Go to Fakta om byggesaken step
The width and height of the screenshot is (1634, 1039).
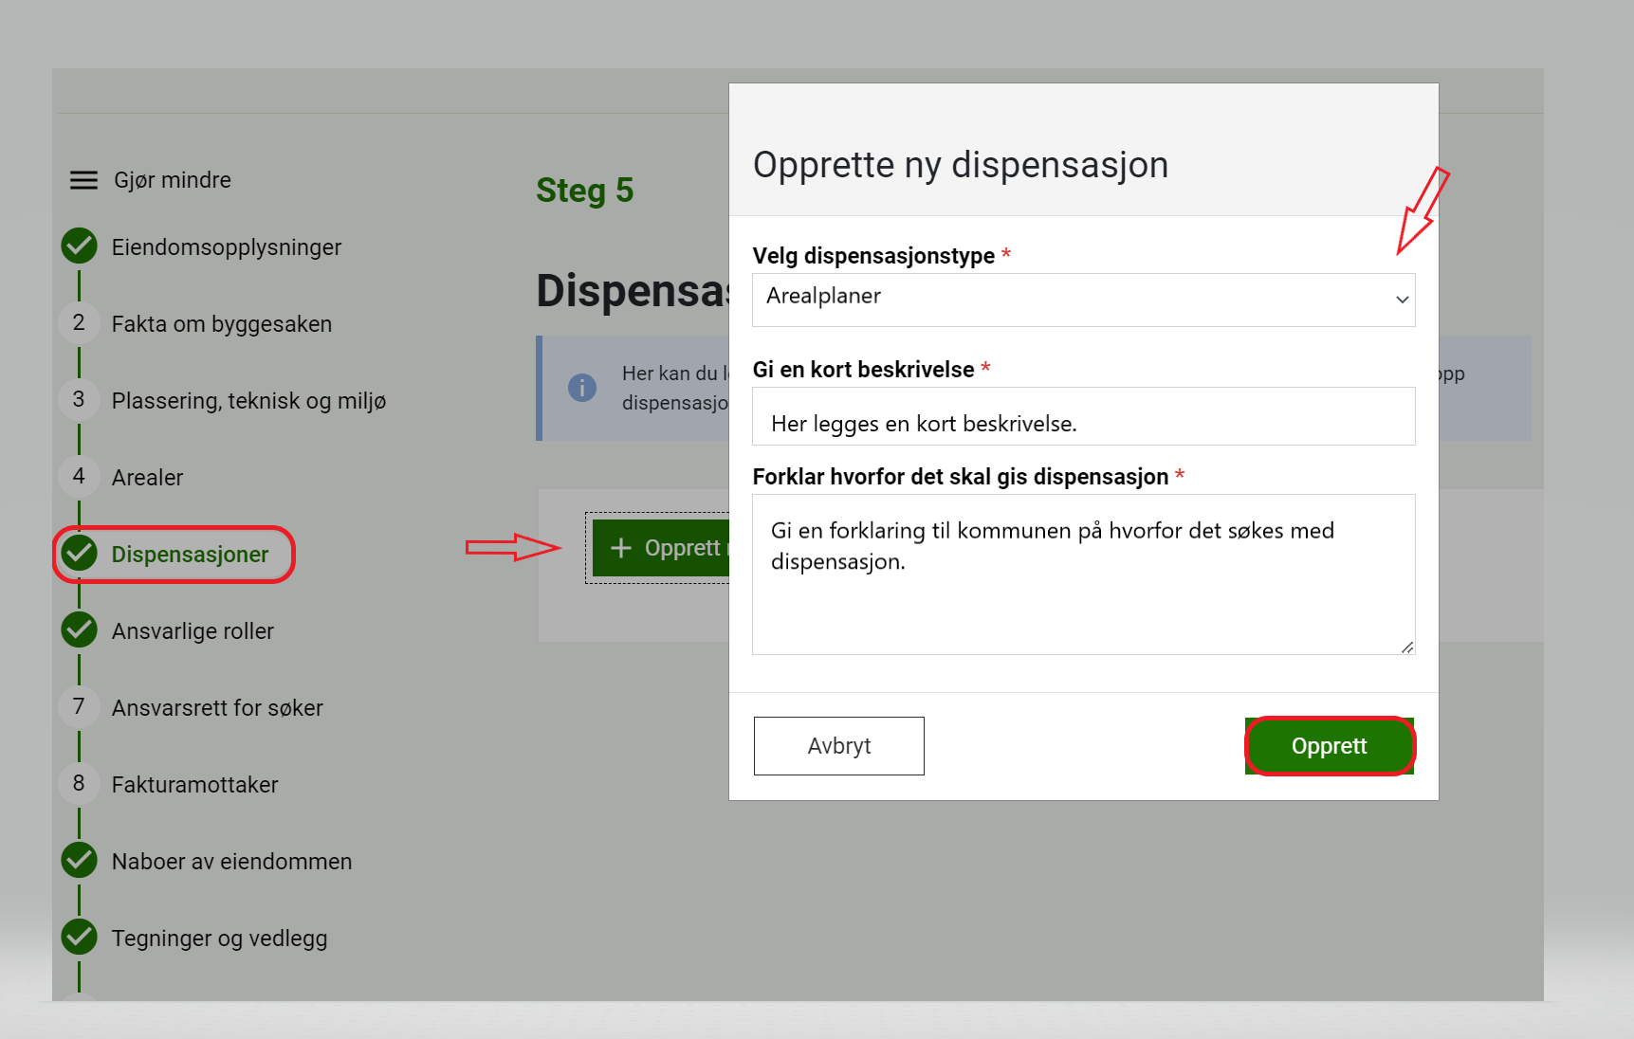pos(221,324)
